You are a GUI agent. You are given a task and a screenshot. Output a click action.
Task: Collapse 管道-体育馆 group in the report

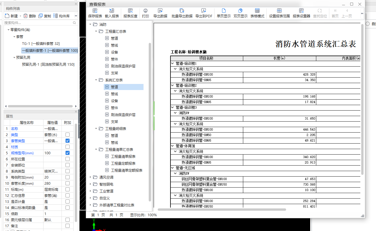tap(172, 146)
